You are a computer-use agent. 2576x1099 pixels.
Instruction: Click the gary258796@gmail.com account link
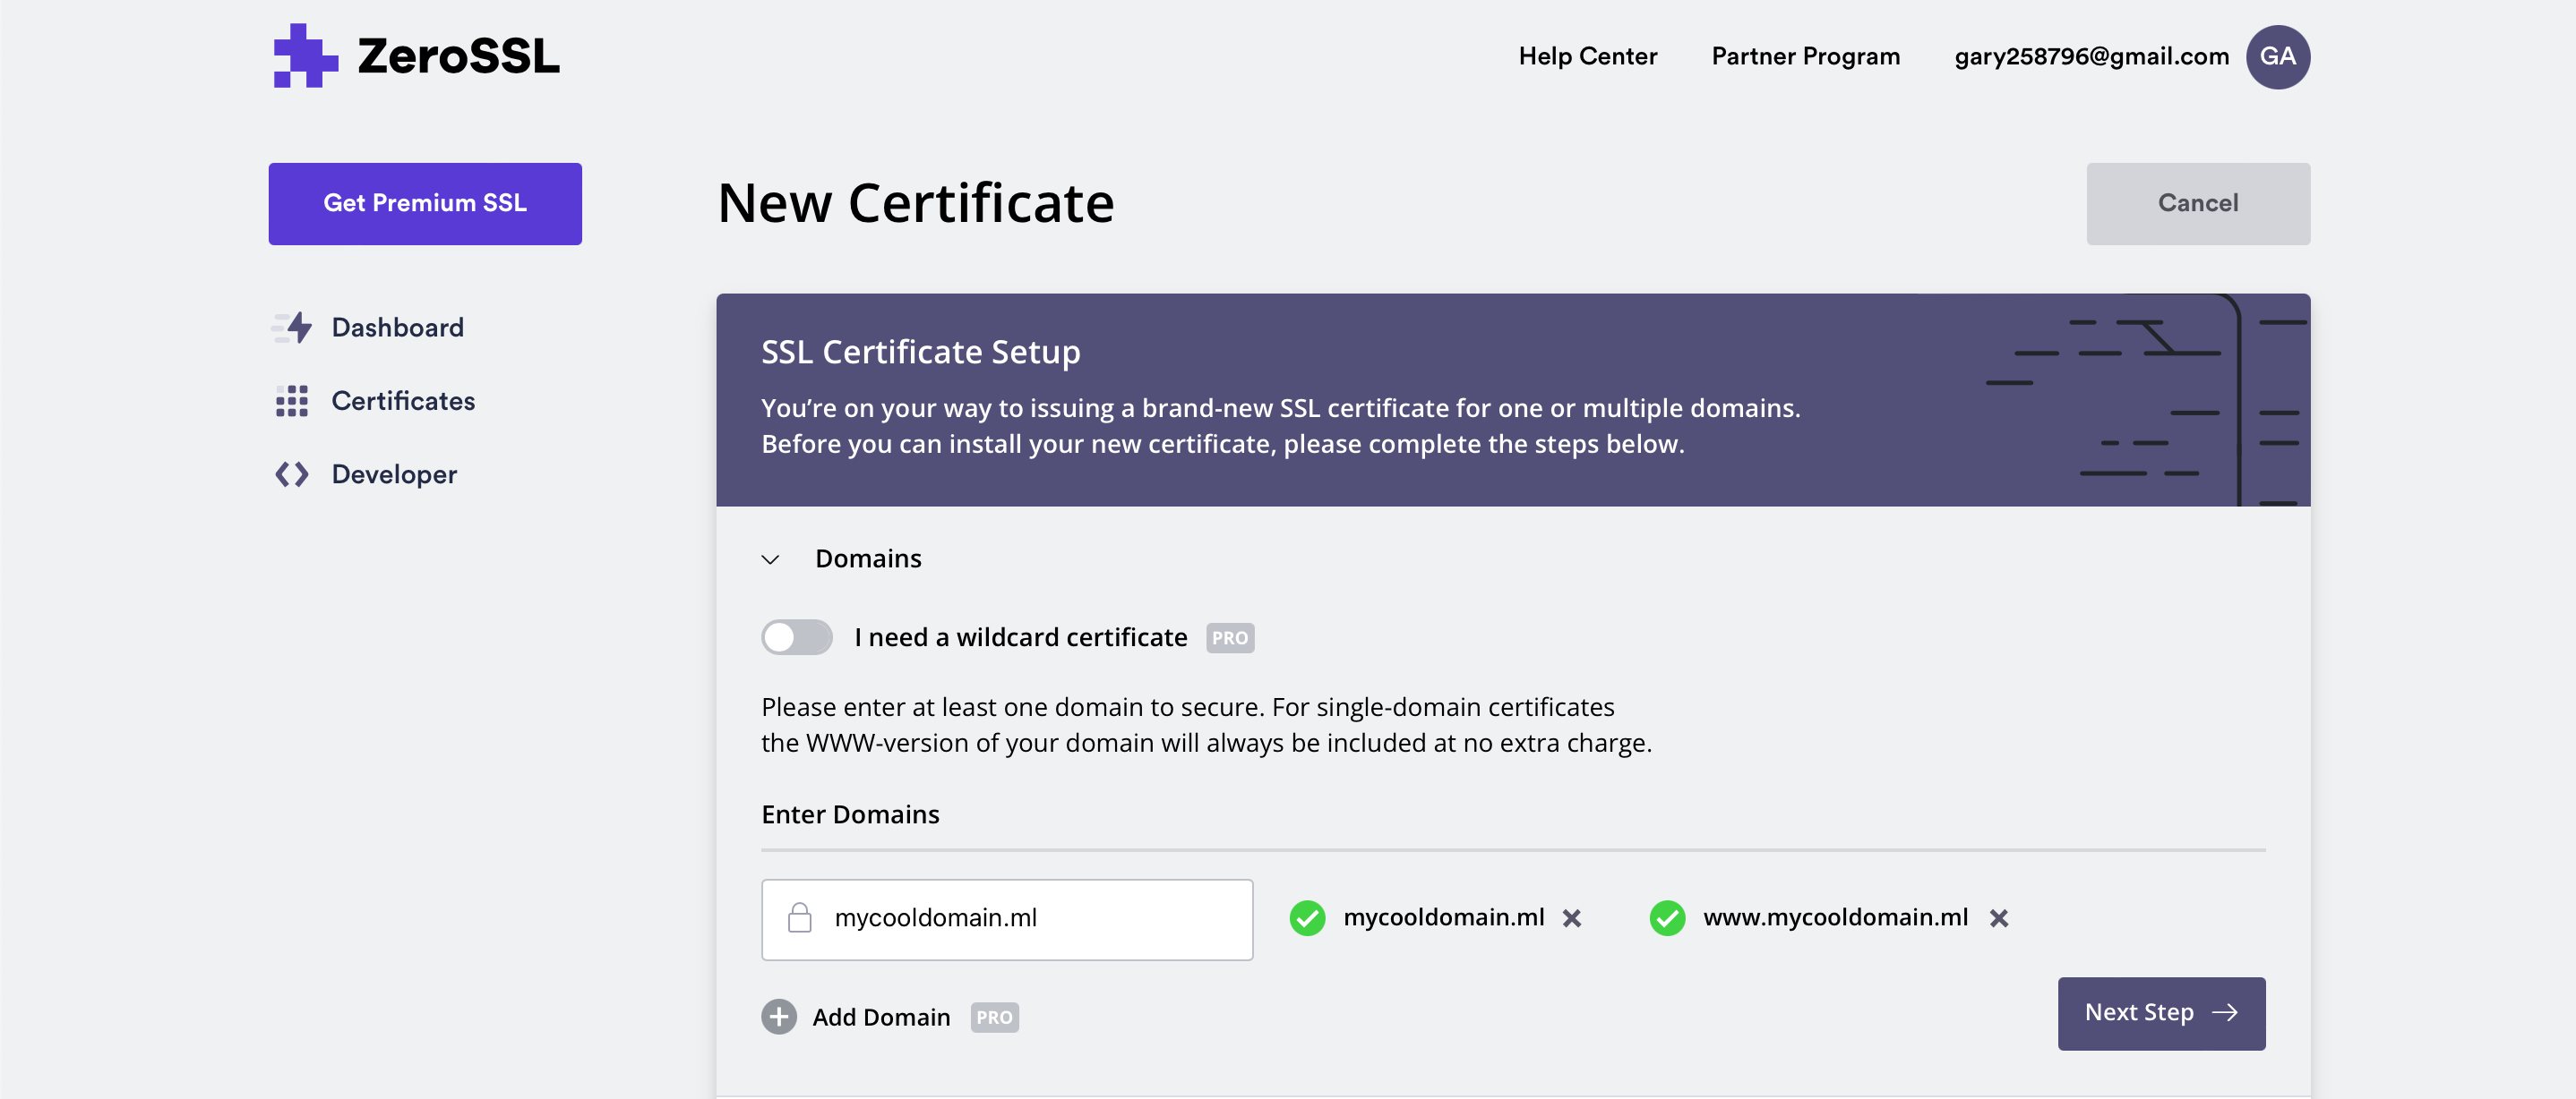click(x=2091, y=57)
